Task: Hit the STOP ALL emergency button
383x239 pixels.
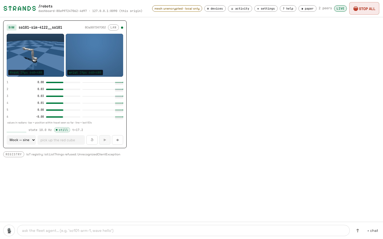Action: point(364,8)
